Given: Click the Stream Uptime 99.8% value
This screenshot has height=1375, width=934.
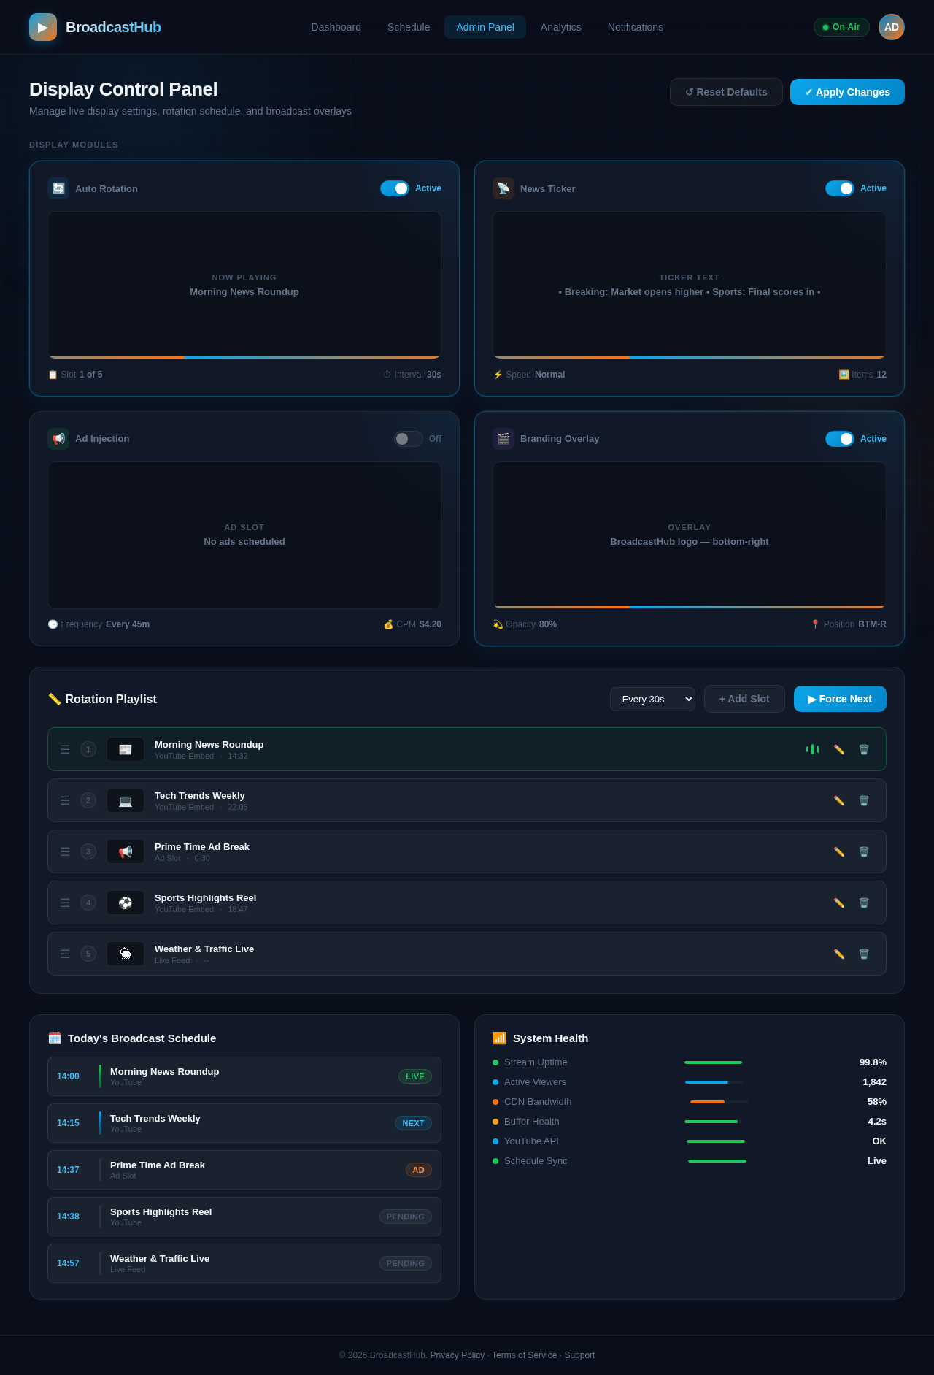Looking at the screenshot, I should pyautogui.click(x=873, y=1062).
